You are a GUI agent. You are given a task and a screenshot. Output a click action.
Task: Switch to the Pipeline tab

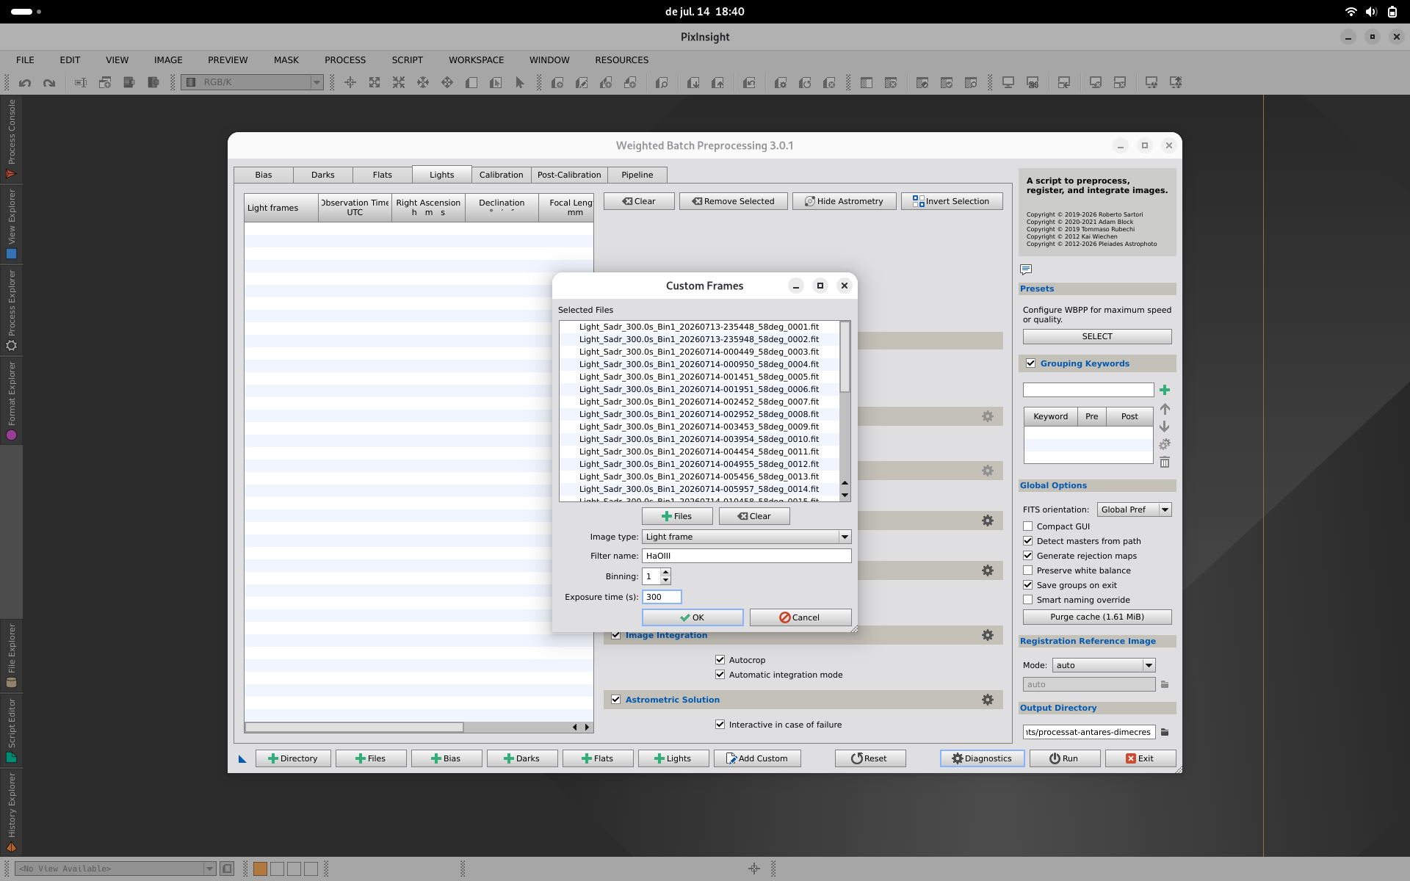[637, 175]
